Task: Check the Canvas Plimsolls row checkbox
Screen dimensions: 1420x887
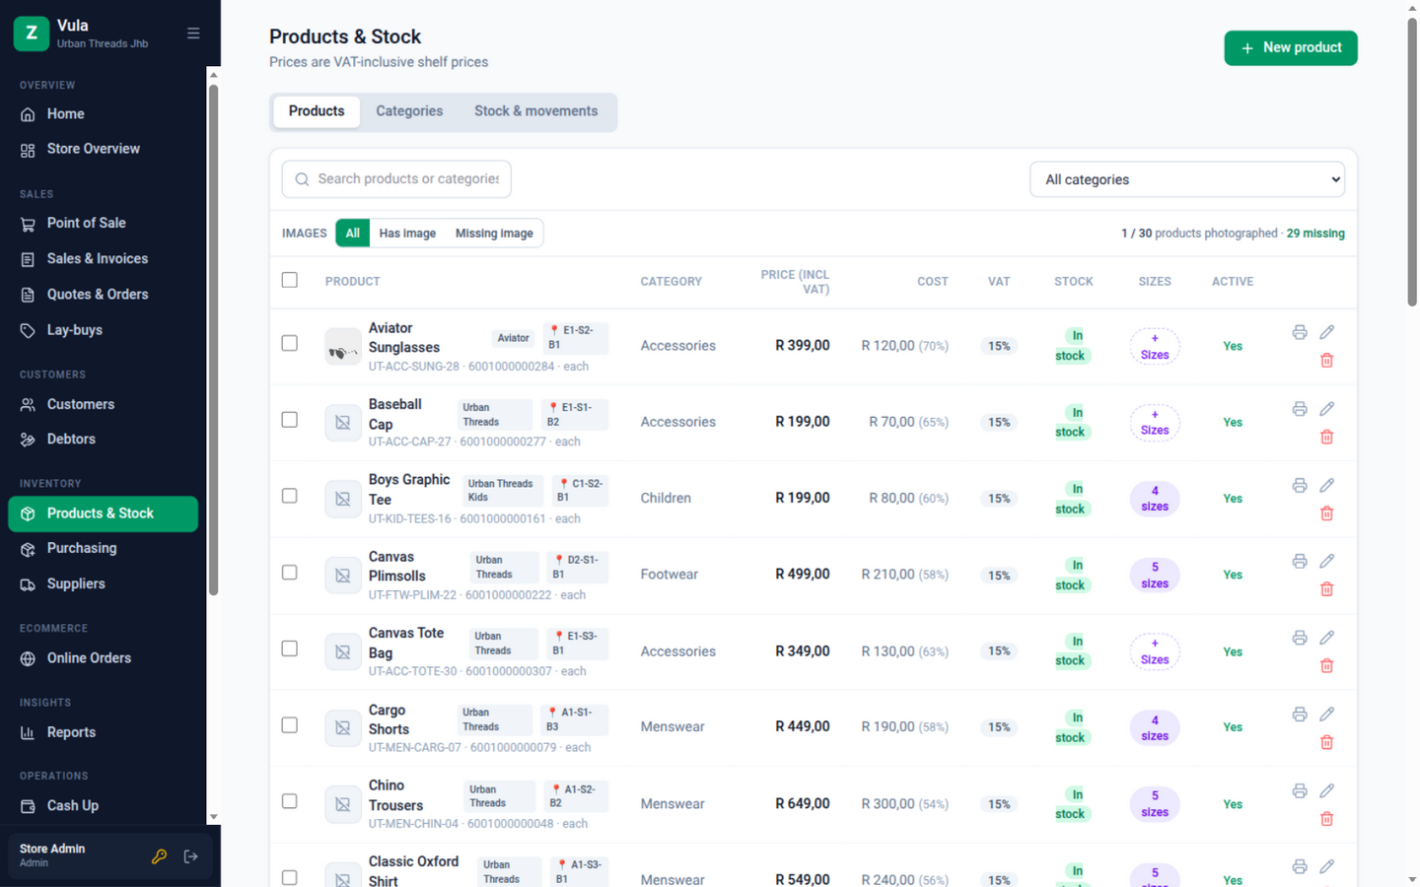Action: (289, 573)
